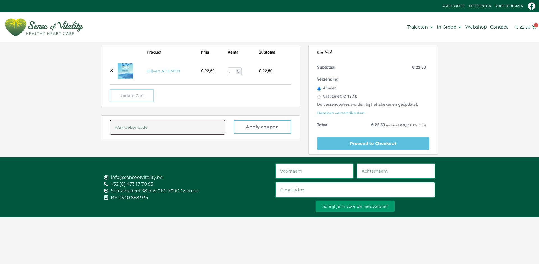The height and width of the screenshot is (264, 539).
Task: Click Proceed to Checkout
Action: coord(373,144)
